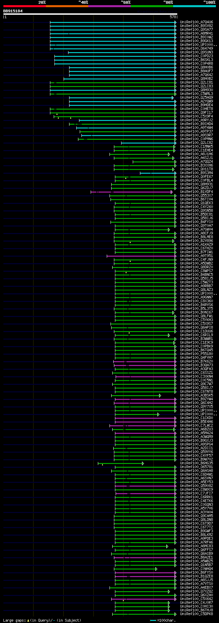
Task: Click hit label UniRef100_Q2LC82
Action: [196, 143]
